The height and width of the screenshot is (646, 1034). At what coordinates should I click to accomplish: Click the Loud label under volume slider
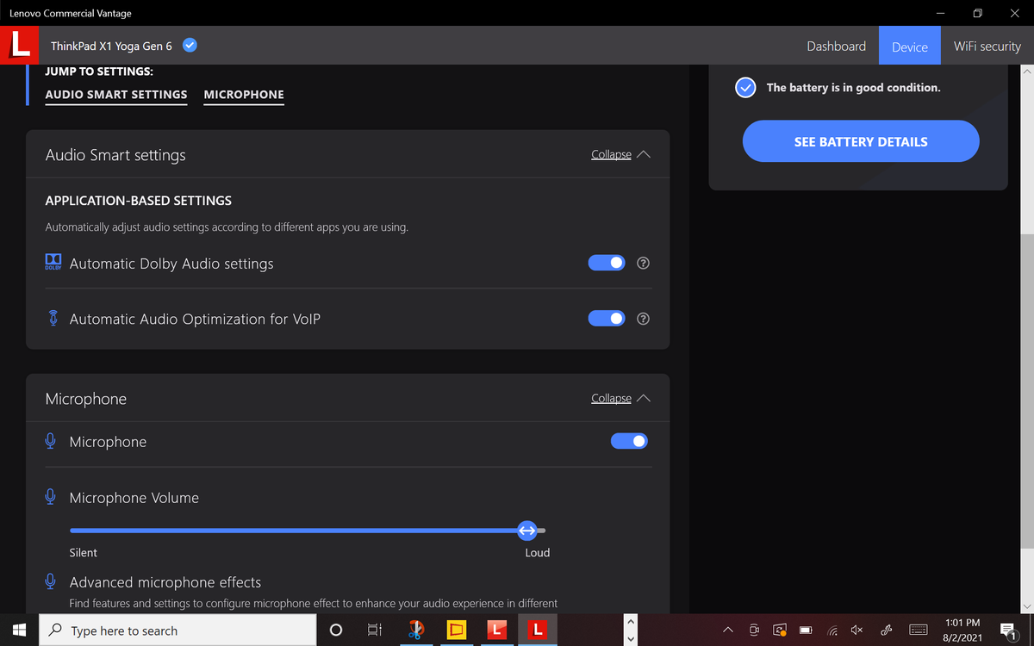click(x=538, y=553)
